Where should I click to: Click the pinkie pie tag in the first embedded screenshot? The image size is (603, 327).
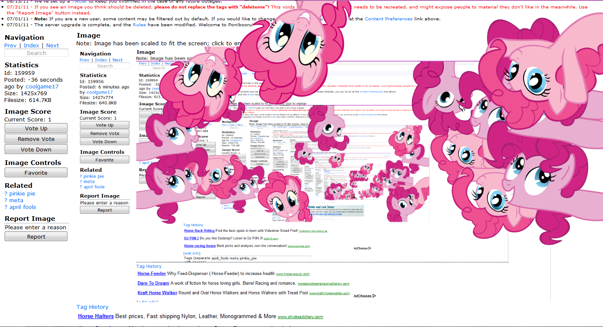pos(94,176)
